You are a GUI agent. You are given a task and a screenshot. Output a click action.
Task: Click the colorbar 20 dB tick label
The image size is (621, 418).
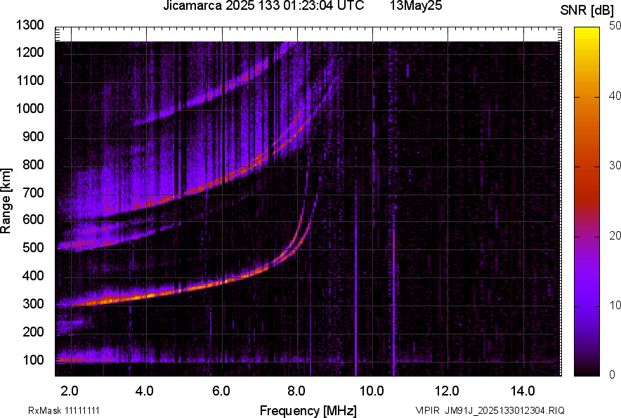(615, 236)
